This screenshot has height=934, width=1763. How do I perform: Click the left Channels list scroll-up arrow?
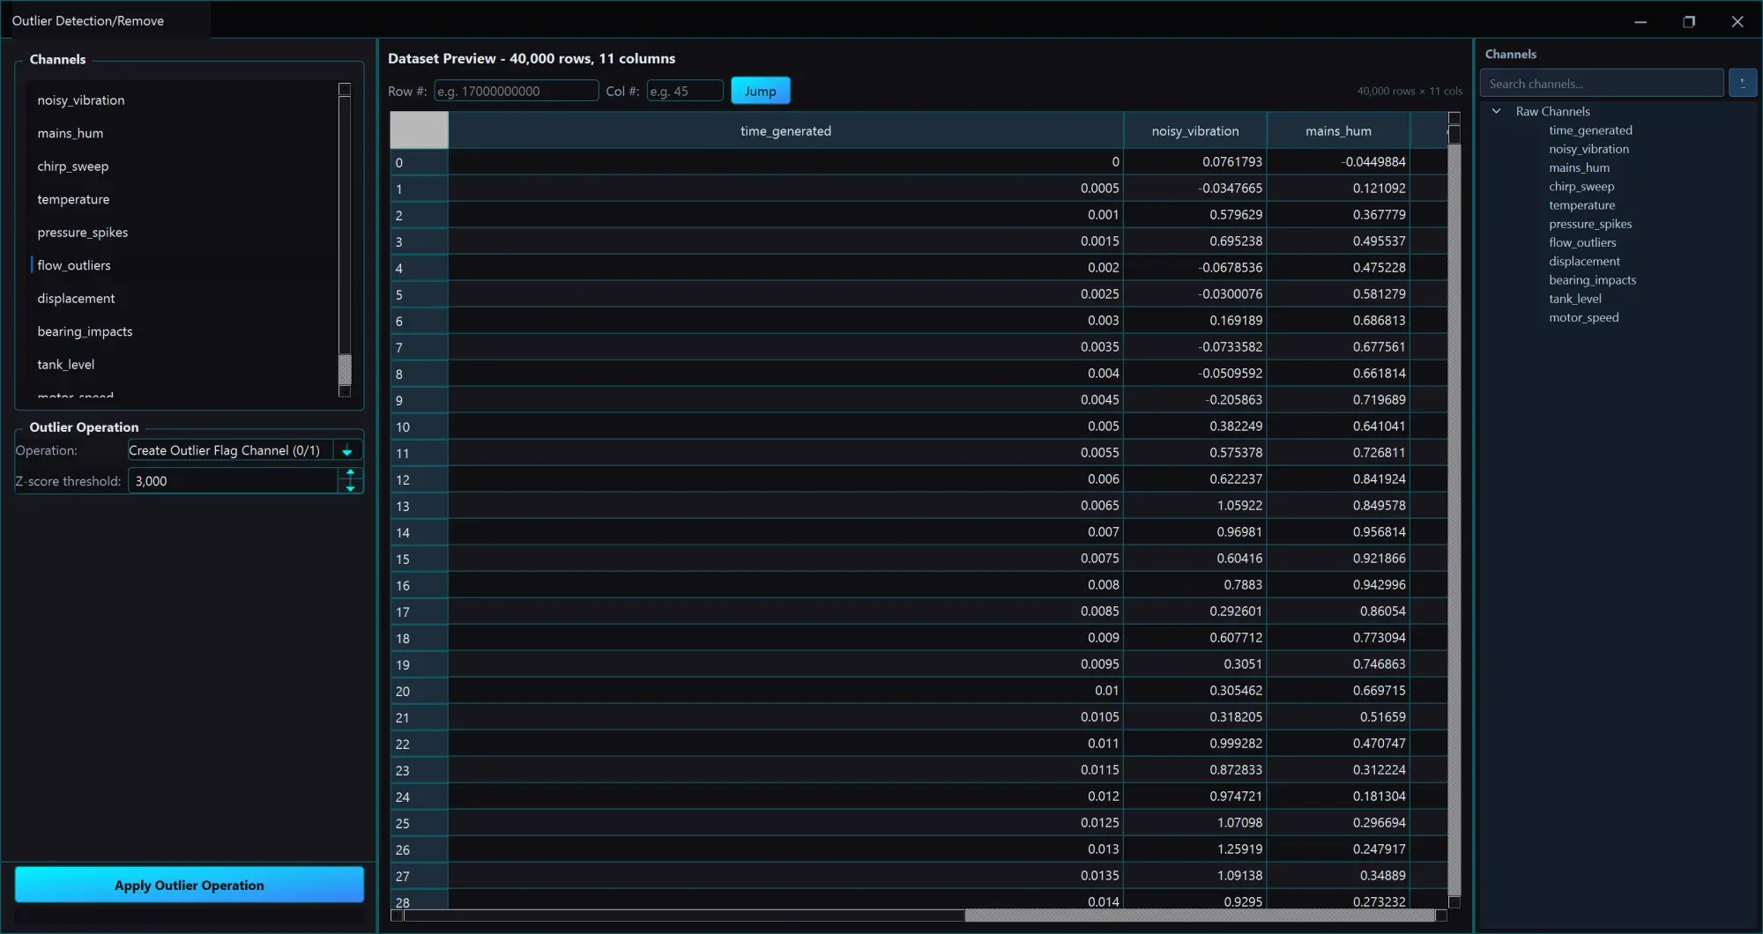pyautogui.click(x=345, y=90)
